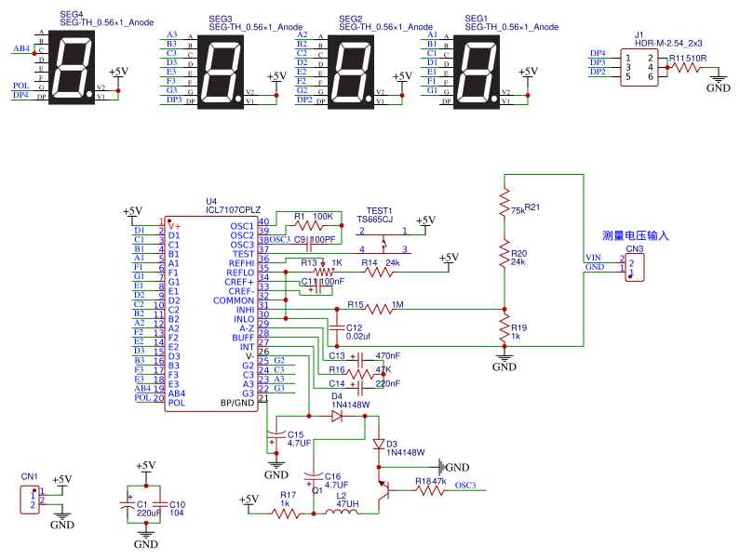Click the footprint text under SEG4 title

click(x=107, y=22)
